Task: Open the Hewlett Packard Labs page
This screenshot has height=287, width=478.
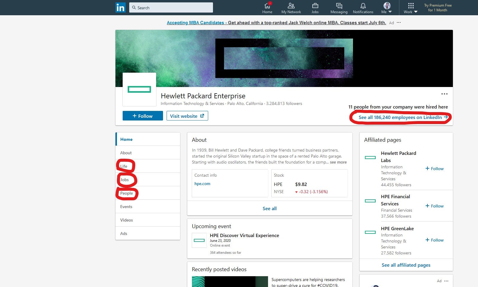Action: click(398, 157)
